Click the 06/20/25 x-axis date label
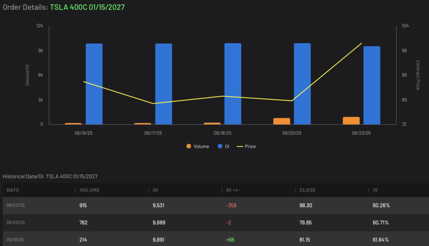Screen dimensions: 429x246 coord(292,133)
